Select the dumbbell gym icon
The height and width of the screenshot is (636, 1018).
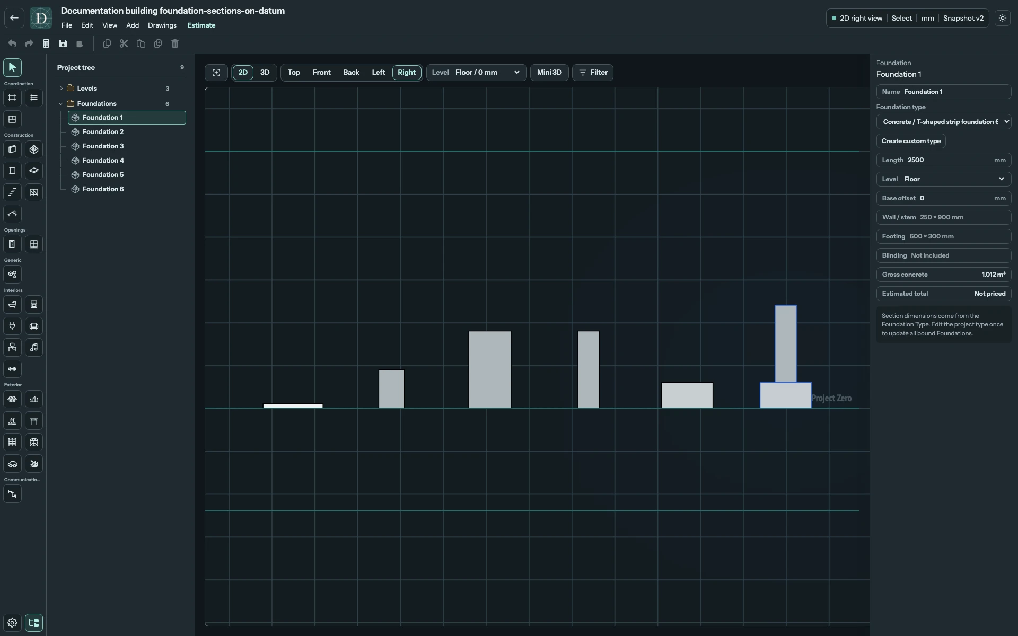(12, 369)
